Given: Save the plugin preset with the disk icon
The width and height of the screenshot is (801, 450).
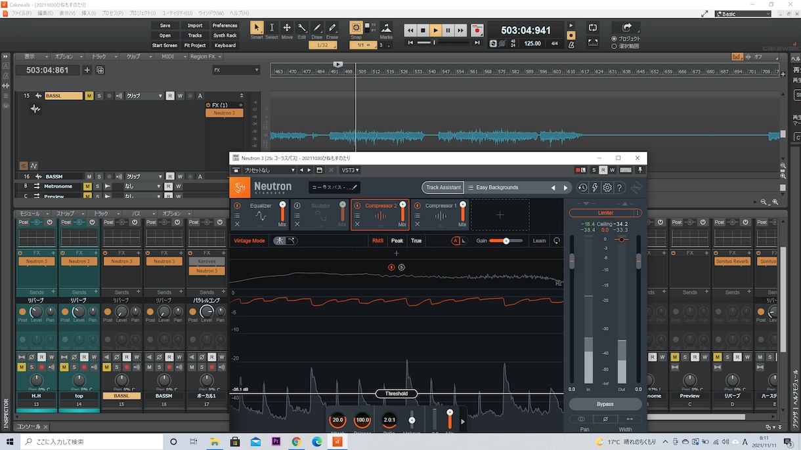Looking at the screenshot, I should (319, 170).
